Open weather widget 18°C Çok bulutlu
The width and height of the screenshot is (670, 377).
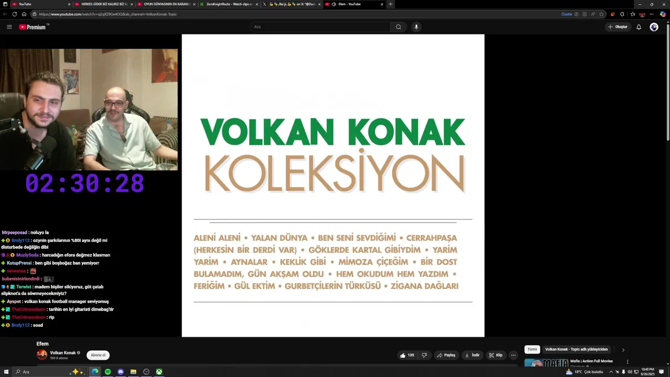click(585, 372)
